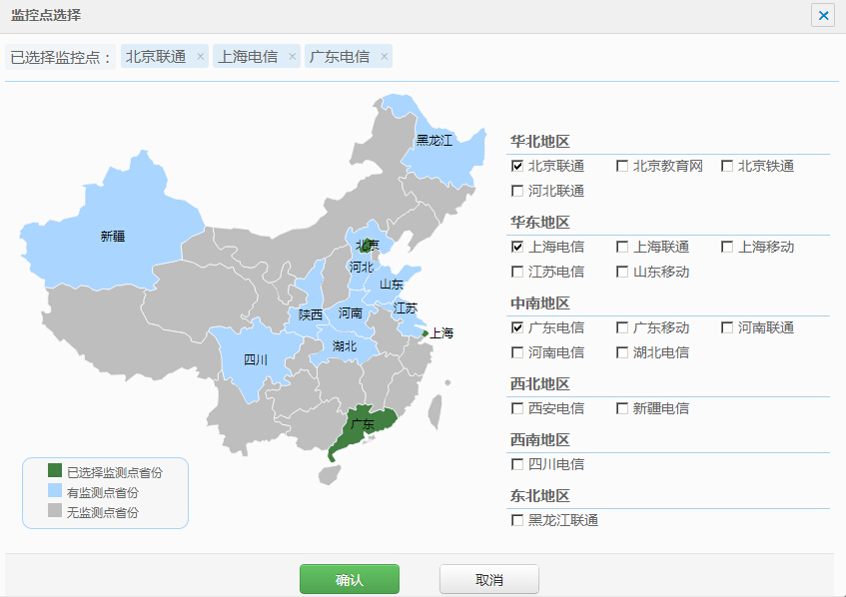This screenshot has width=846, height=597.
Task: Click the green selected-province legend swatch
Action: click(55, 471)
